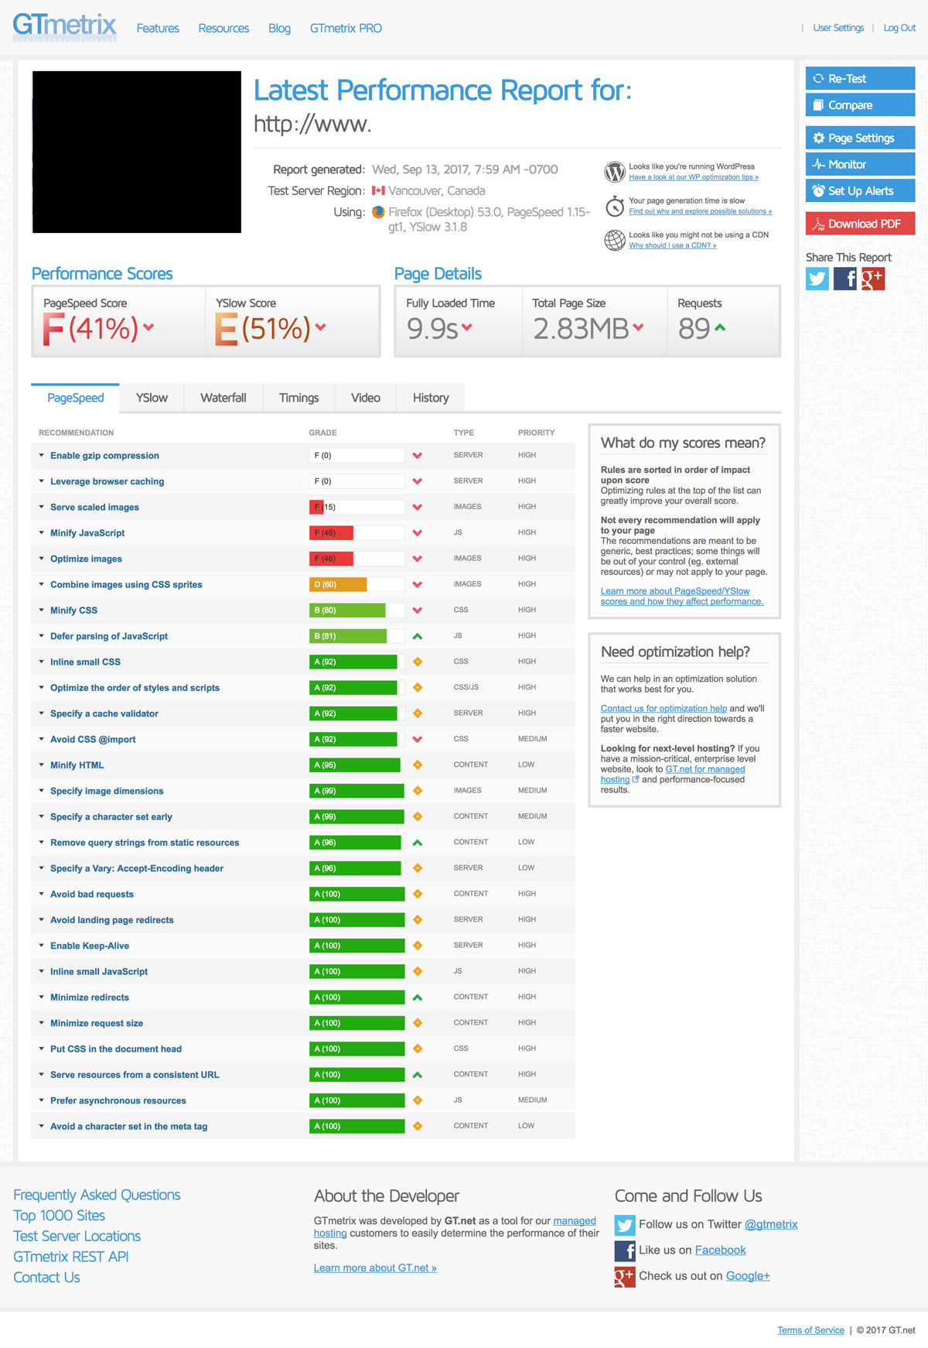This screenshot has height=1348, width=928.
Task: Switch to the YSlow tab
Action: (152, 398)
